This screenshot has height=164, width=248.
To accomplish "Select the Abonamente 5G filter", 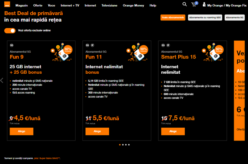I will tap(235, 18).
